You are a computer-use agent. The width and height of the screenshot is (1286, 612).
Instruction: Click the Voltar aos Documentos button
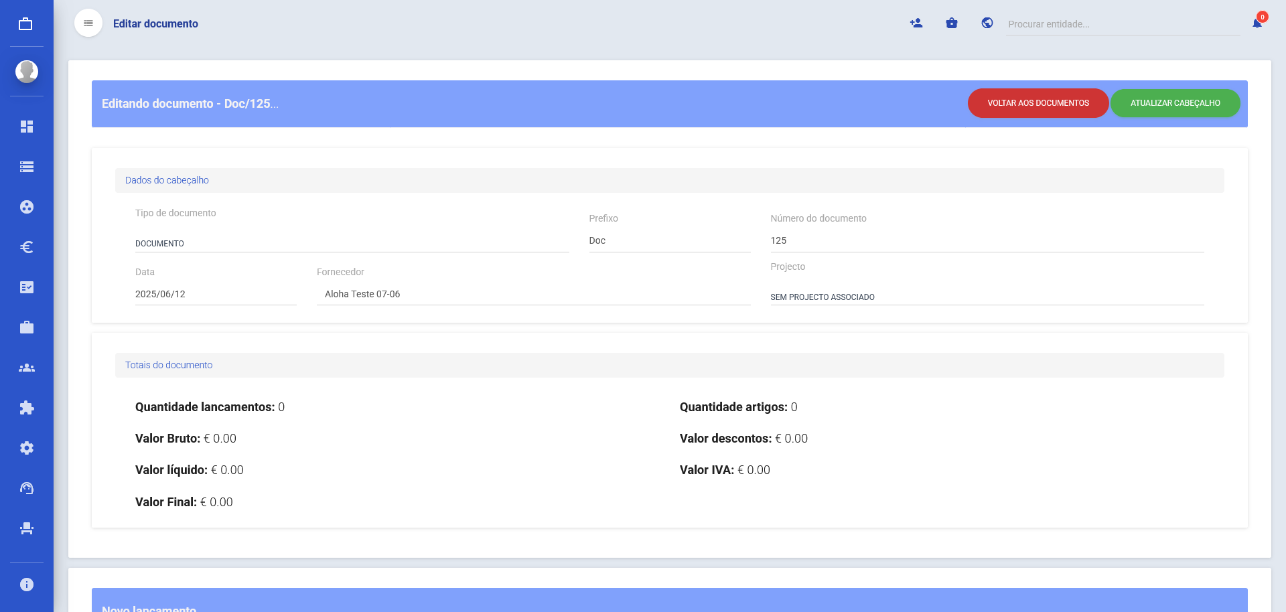[x=1038, y=103]
